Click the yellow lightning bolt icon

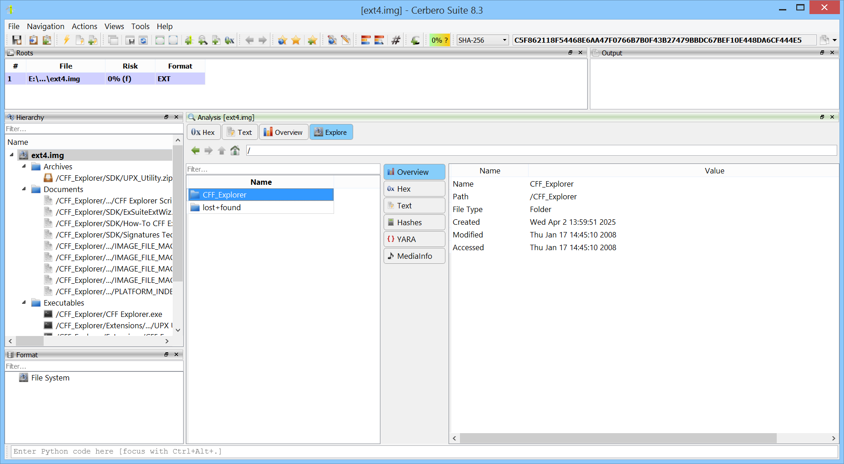[66, 40]
